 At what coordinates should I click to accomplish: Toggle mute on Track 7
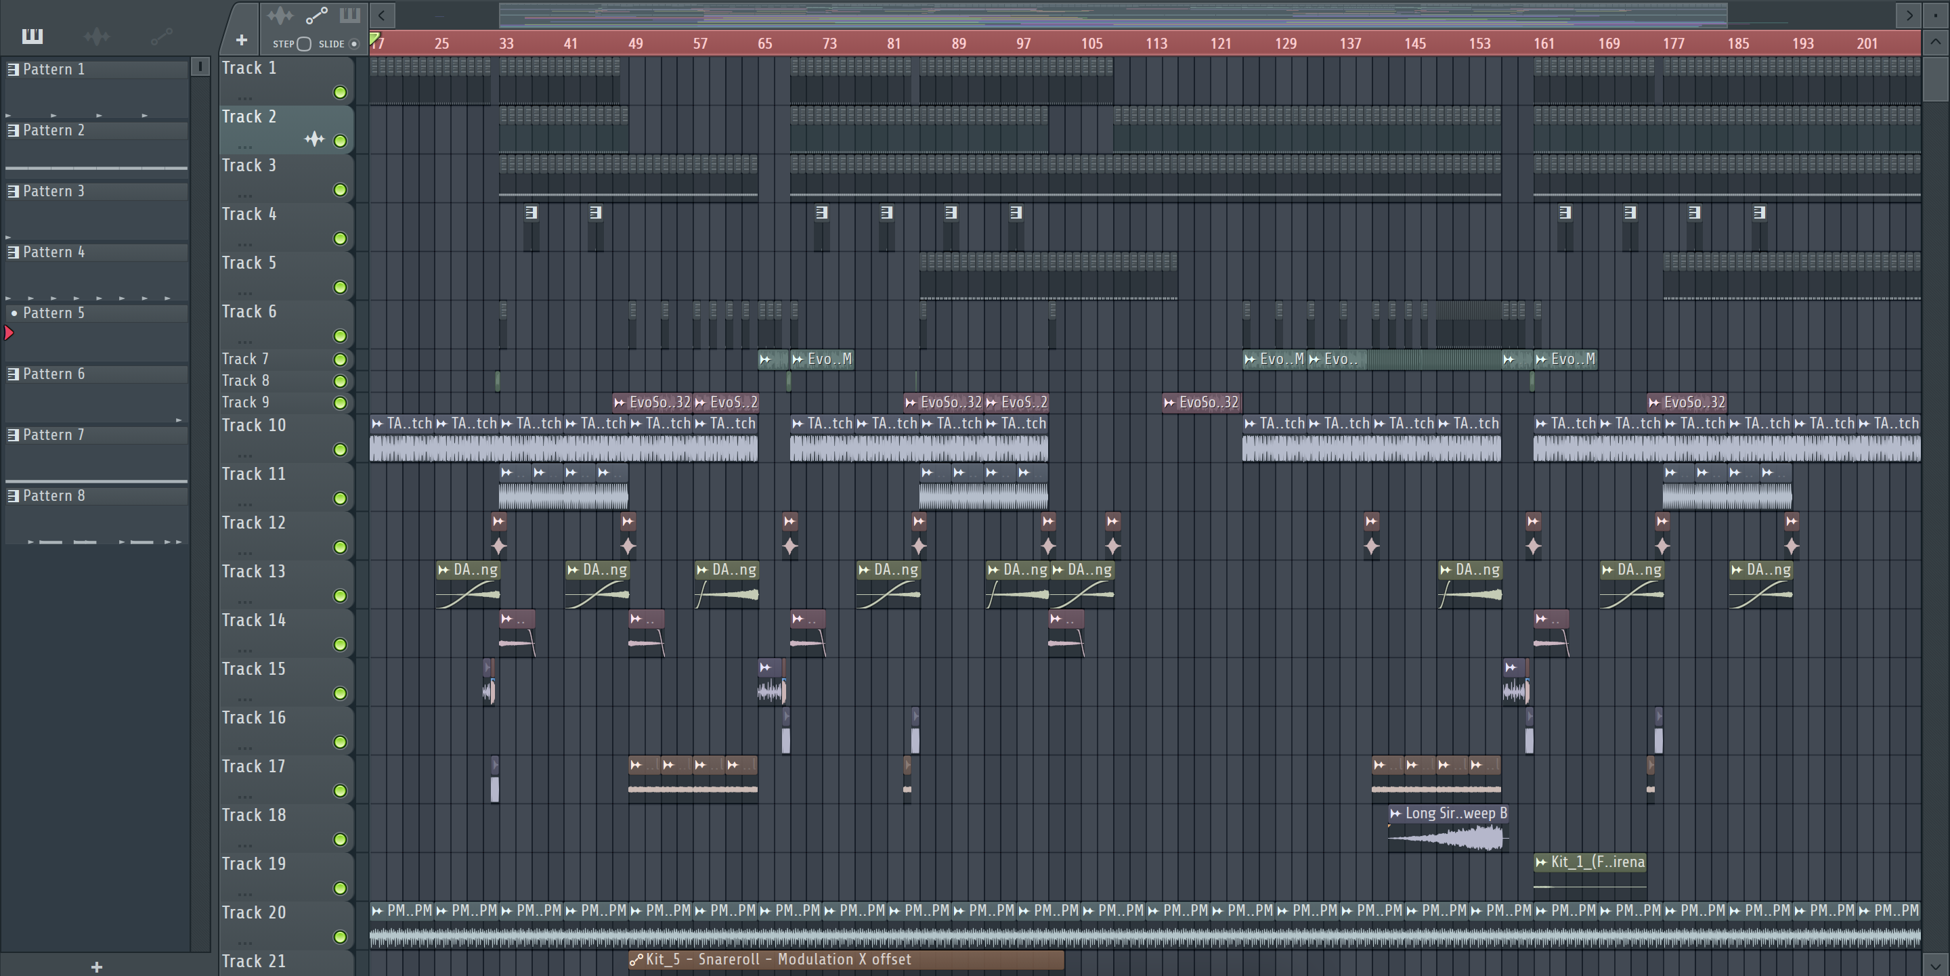point(341,359)
